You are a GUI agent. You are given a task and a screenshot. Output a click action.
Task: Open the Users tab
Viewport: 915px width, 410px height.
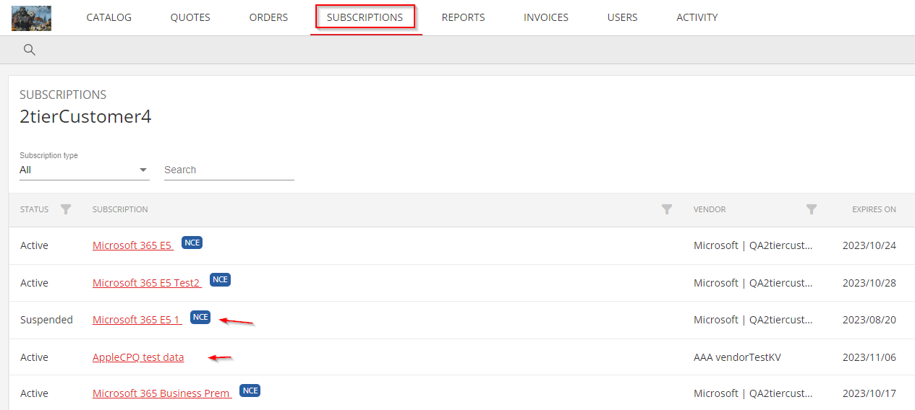tap(623, 17)
